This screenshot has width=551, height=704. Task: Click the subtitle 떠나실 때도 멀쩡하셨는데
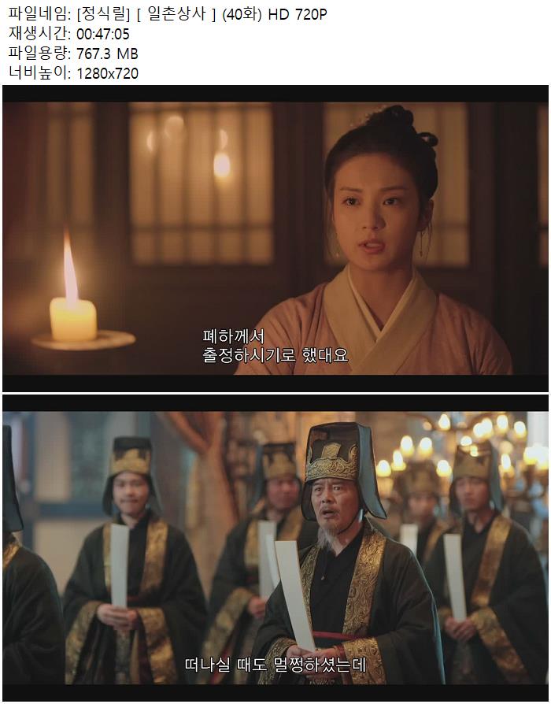click(275, 665)
